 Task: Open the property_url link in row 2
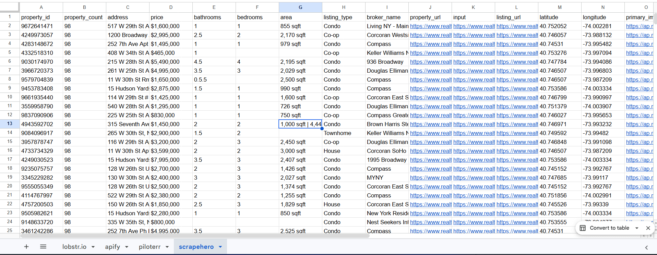tap(431, 26)
